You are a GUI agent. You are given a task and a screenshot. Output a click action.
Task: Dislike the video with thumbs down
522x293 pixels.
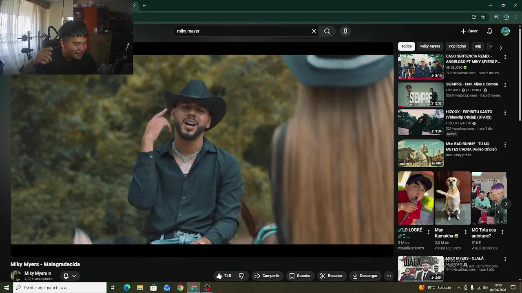241,276
